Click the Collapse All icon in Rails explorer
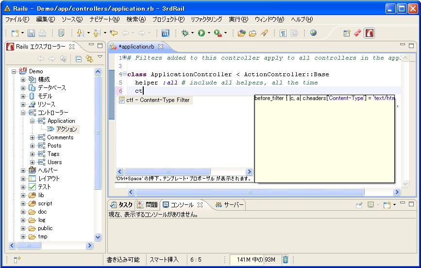Screen dimensions: 421x268 [x=78, y=59]
